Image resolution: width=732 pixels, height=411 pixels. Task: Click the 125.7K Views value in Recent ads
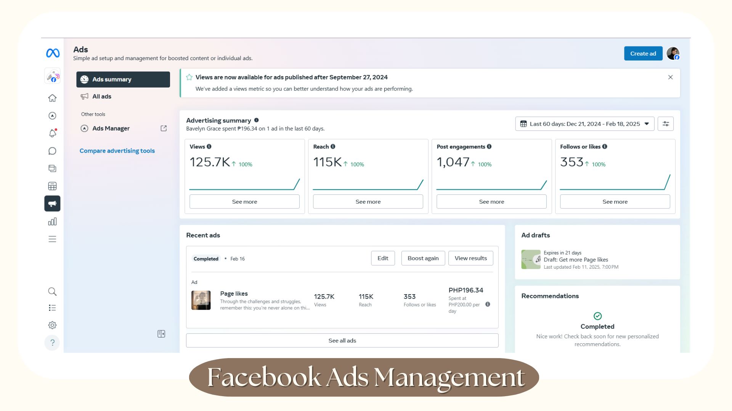[324, 297]
